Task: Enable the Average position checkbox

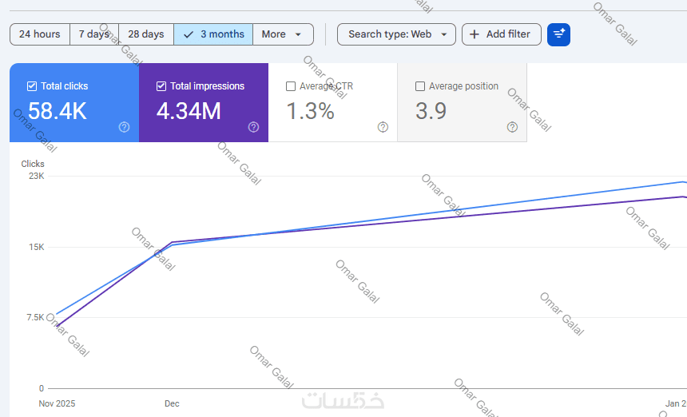Action: coord(420,86)
